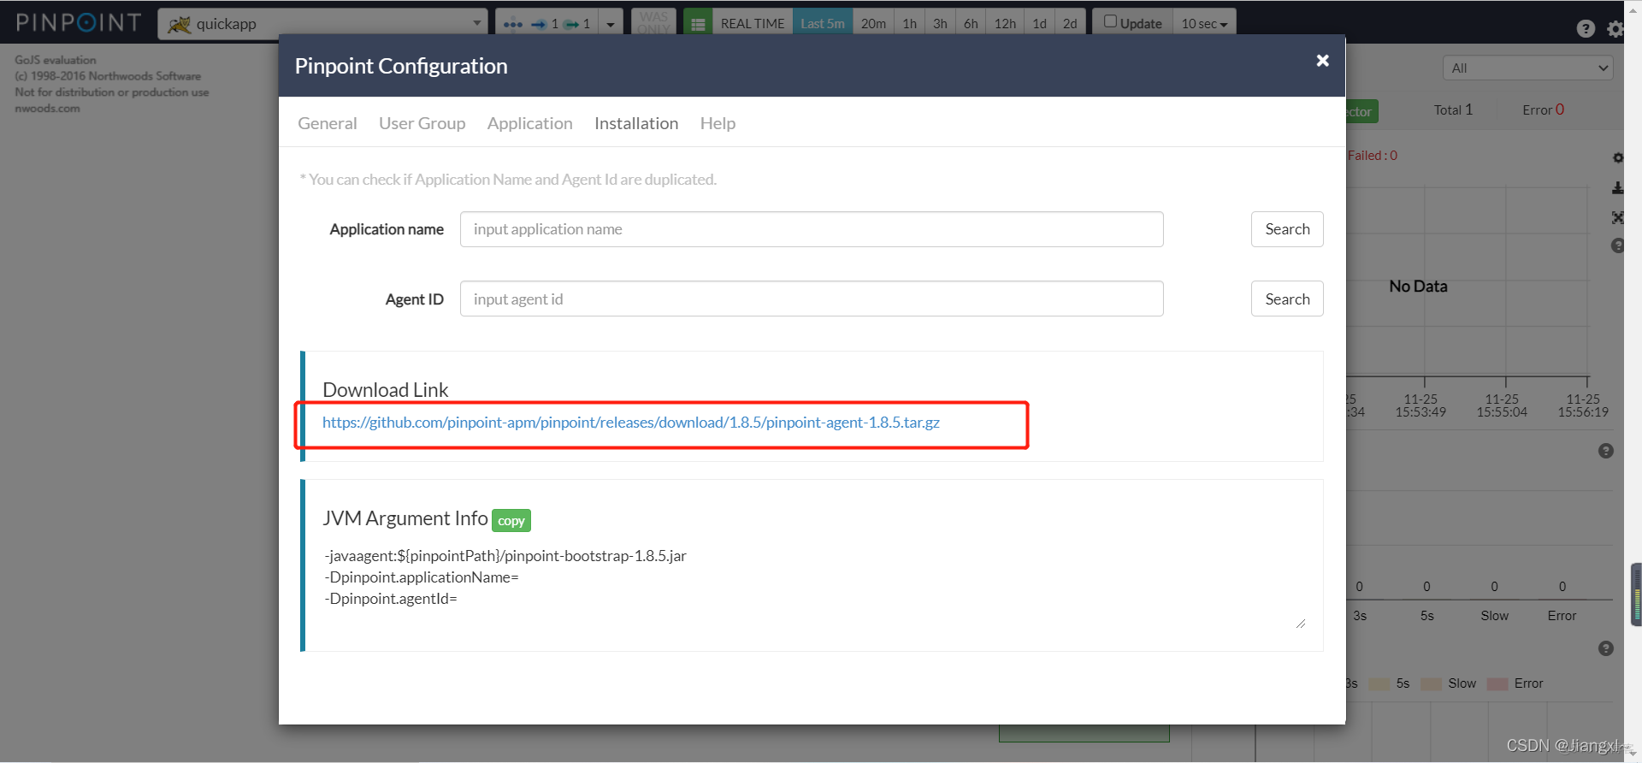The height and width of the screenshot is (763, 1642).
Task: Open the All agent filter dropdown
Action: [1527, 68]
